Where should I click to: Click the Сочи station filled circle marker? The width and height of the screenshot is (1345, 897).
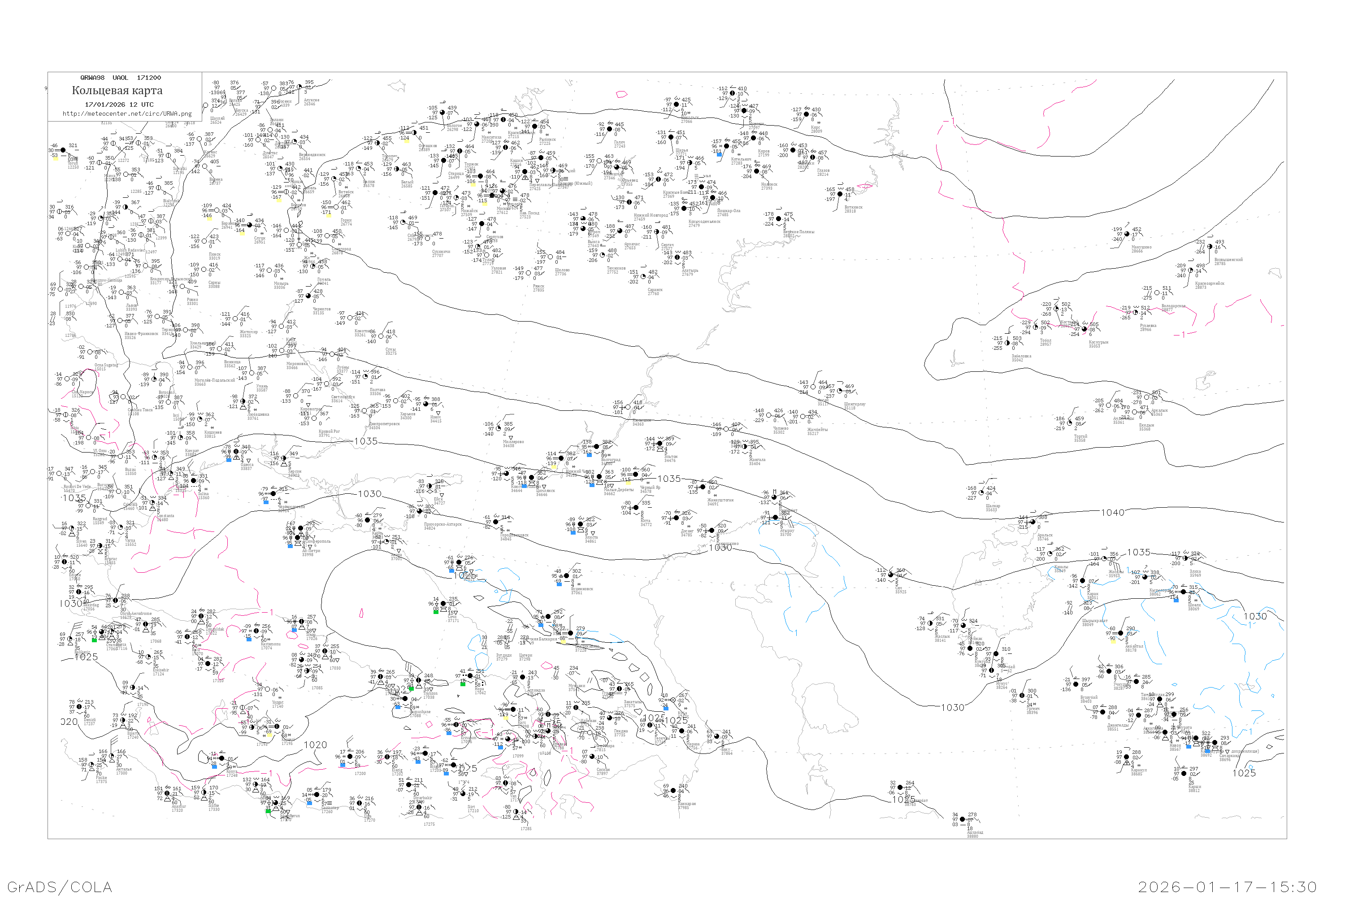coord(444,604)
